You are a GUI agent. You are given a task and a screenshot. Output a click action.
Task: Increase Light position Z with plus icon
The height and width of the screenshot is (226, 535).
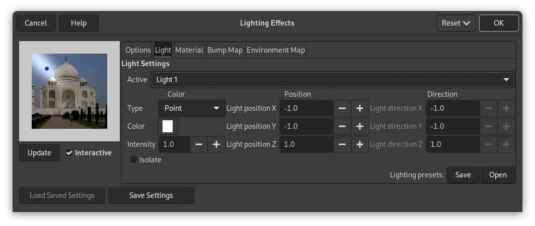click(359, 144)
